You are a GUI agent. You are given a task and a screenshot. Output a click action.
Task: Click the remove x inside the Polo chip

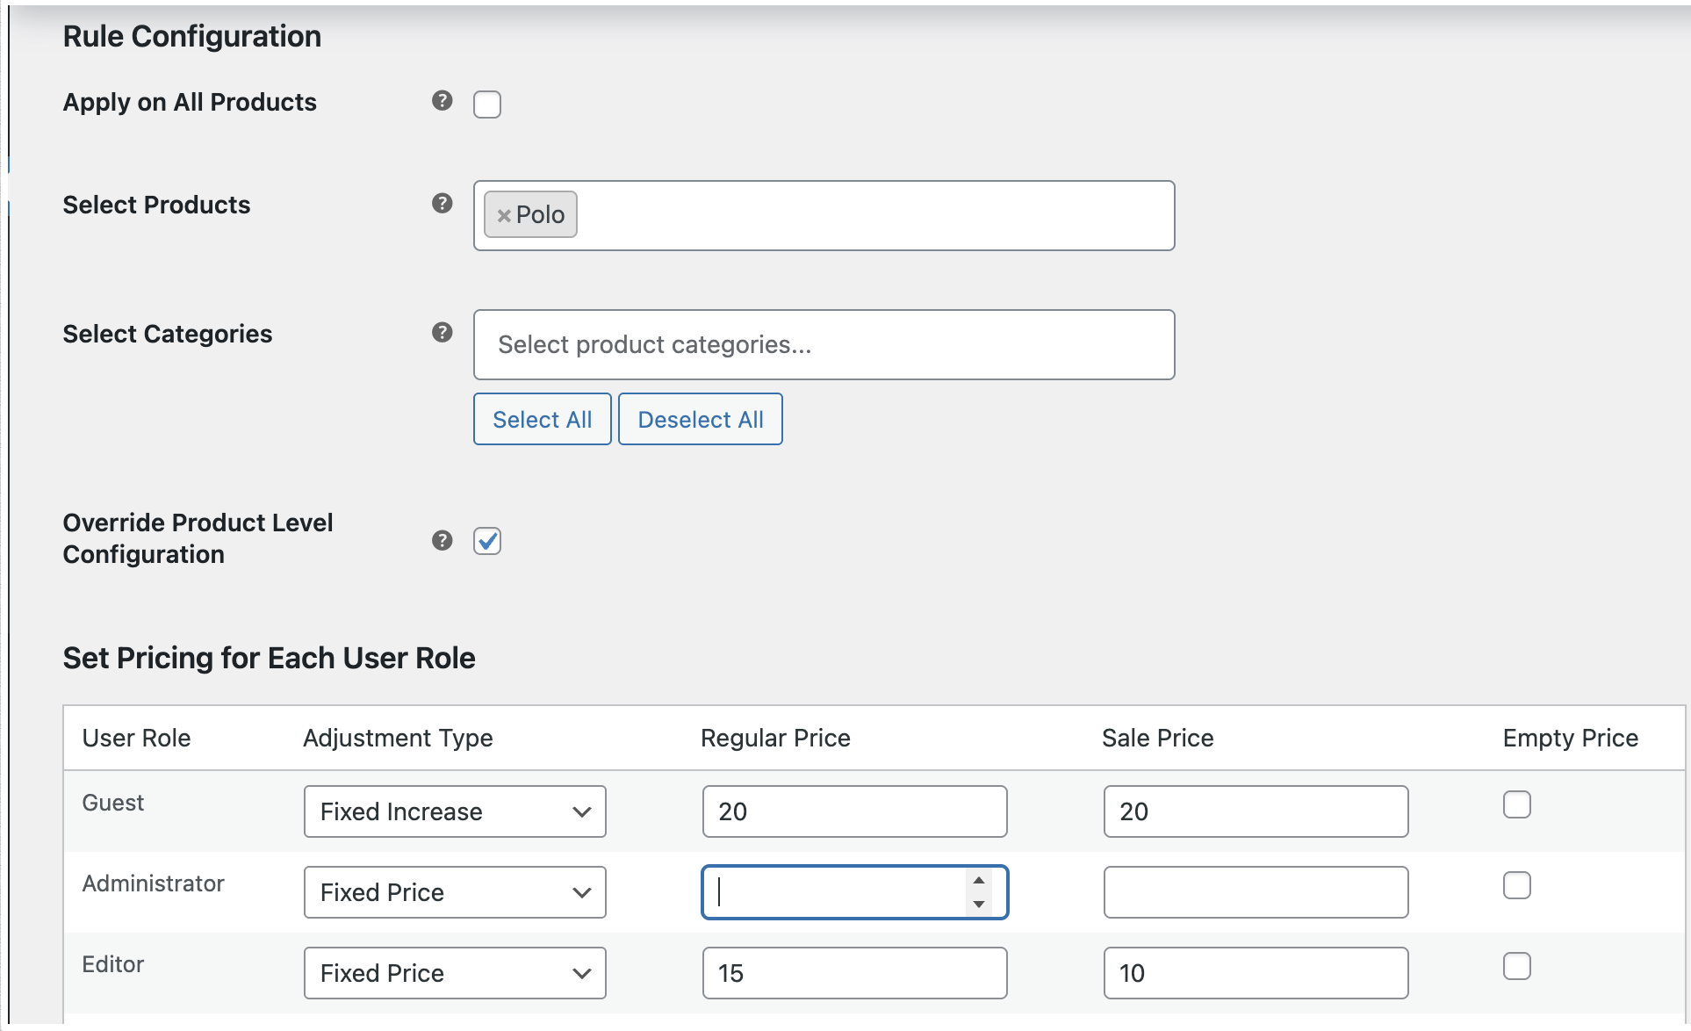(505, 214)
